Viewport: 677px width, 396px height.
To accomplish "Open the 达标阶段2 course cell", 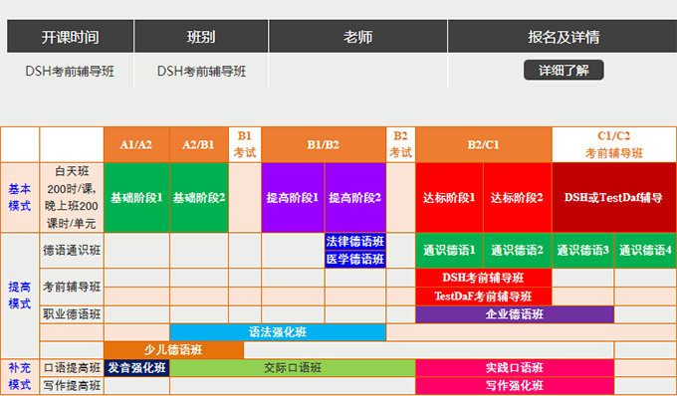I will click(x=518, y=198).
